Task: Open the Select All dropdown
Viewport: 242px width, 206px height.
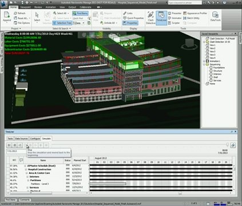Action: pos(61,13)
